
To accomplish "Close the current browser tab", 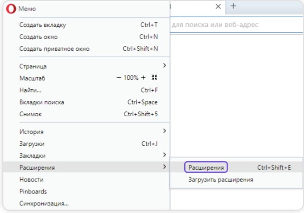I will click(218, 6).
